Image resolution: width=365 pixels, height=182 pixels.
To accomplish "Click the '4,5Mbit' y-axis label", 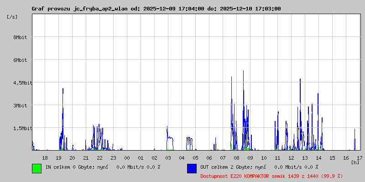I will 22,83.
